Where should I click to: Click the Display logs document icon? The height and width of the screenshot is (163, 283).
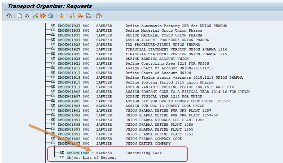[88, 16]
